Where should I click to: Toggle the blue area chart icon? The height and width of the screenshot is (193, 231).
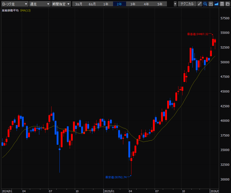(216, 4)
